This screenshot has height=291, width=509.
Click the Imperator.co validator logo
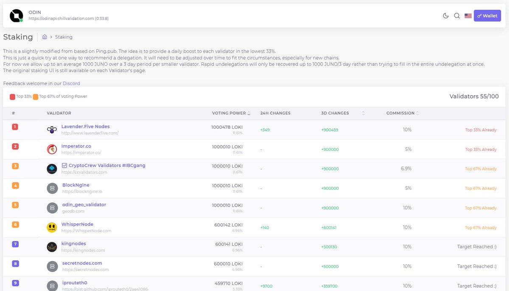coord(52,149)
